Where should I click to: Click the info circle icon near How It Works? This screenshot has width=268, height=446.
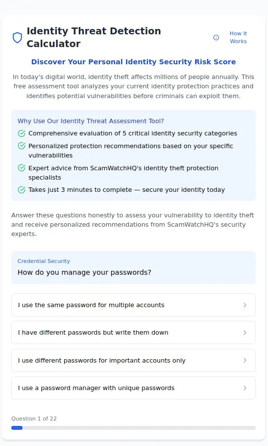point(216,38)
